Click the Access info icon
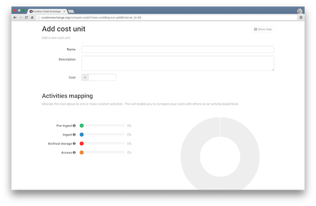The width and height of the screenshot is (316, 206). coord(74,153)
